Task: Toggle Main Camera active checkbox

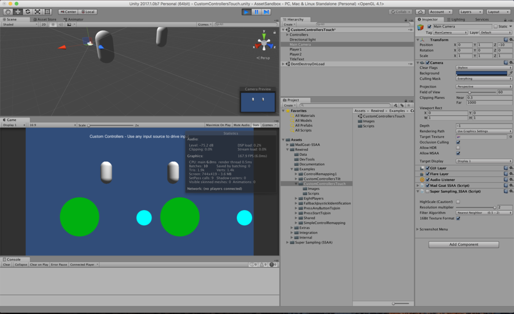Action: click(x=430, y=27)
